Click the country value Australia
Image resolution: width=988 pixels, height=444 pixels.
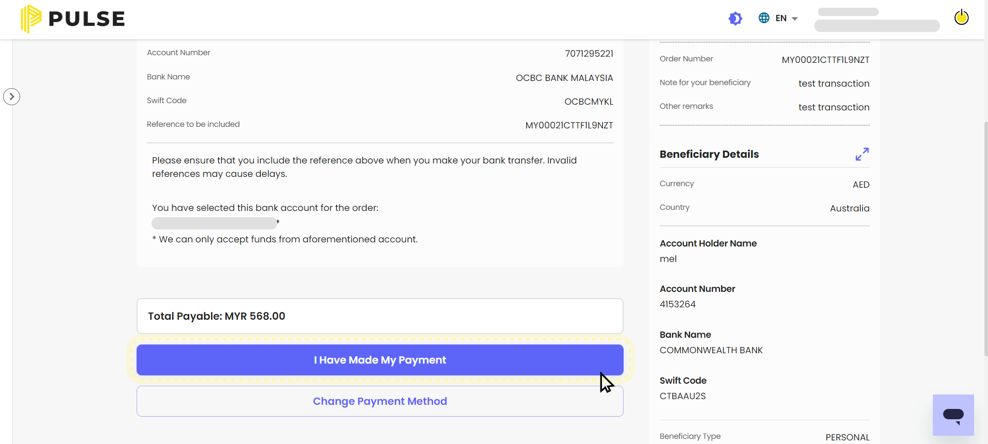click(x=849, y=208)
